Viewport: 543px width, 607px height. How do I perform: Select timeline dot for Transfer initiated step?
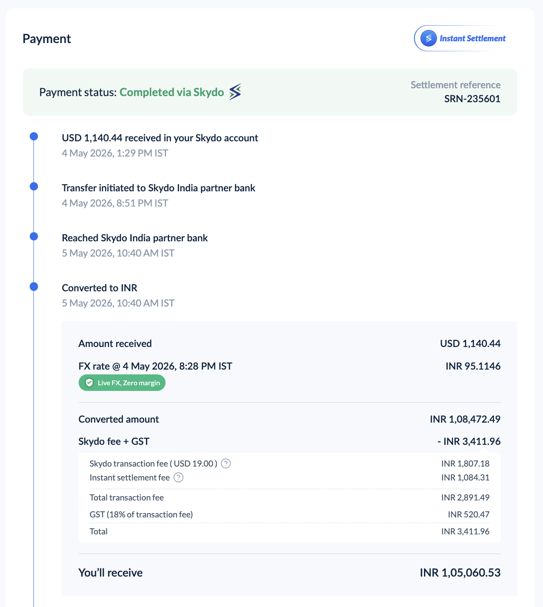tap(34, 187)
